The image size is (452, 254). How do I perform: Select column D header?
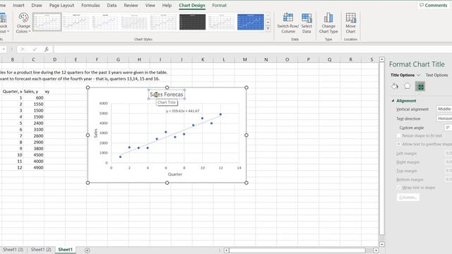tap(54, 59)
